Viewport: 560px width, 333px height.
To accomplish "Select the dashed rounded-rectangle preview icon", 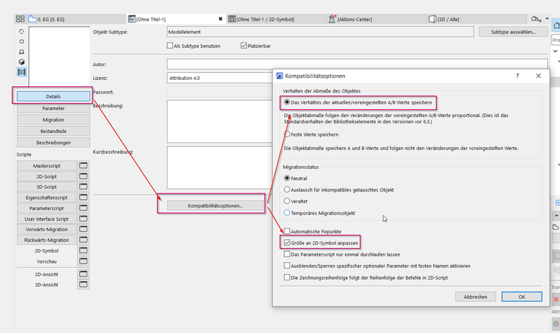I will coord(22,32).
